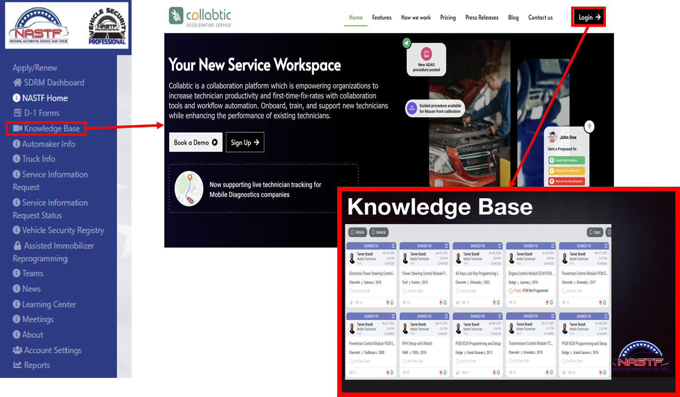This screenshot has height=397, width=680.
Task: Click the Reports chart icon
Action: pos(18,365)
